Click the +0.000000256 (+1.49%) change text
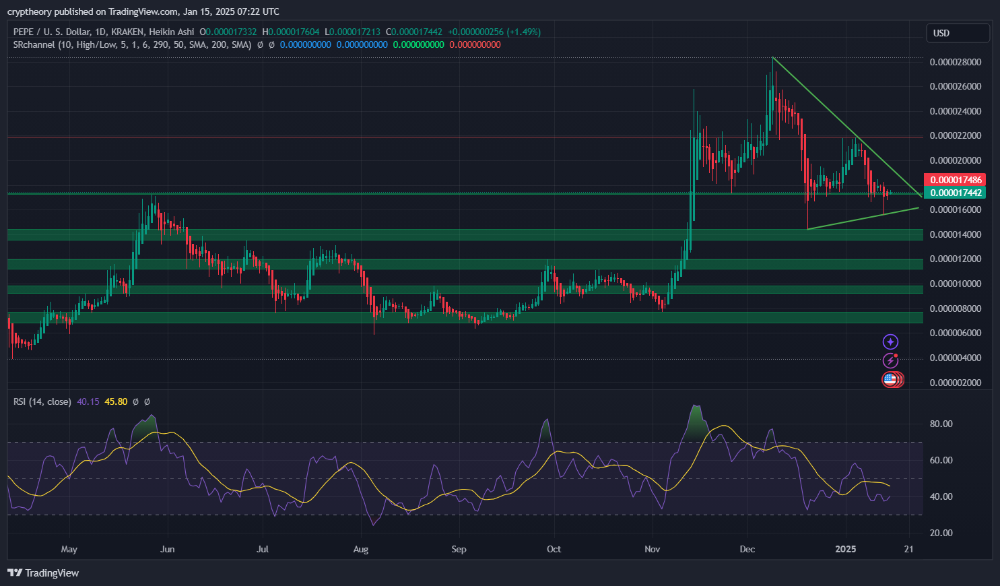 [x=494, y=32]
